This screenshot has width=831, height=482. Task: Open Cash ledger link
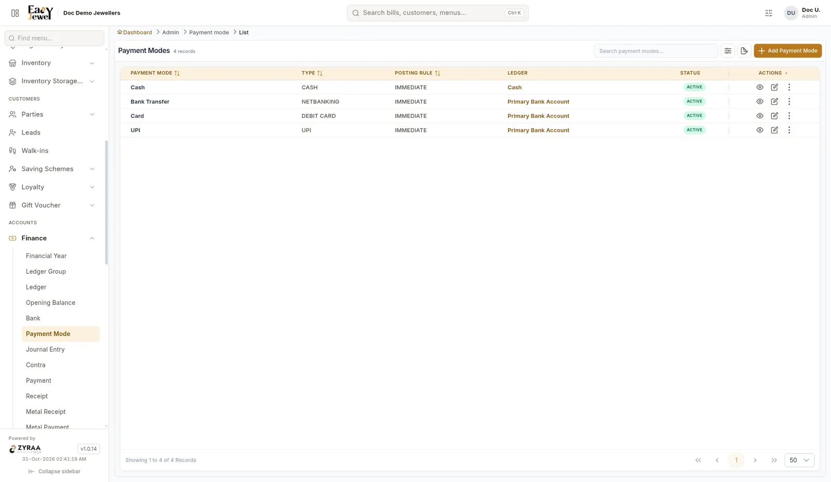pyautogui.click(x=514, y=87)
